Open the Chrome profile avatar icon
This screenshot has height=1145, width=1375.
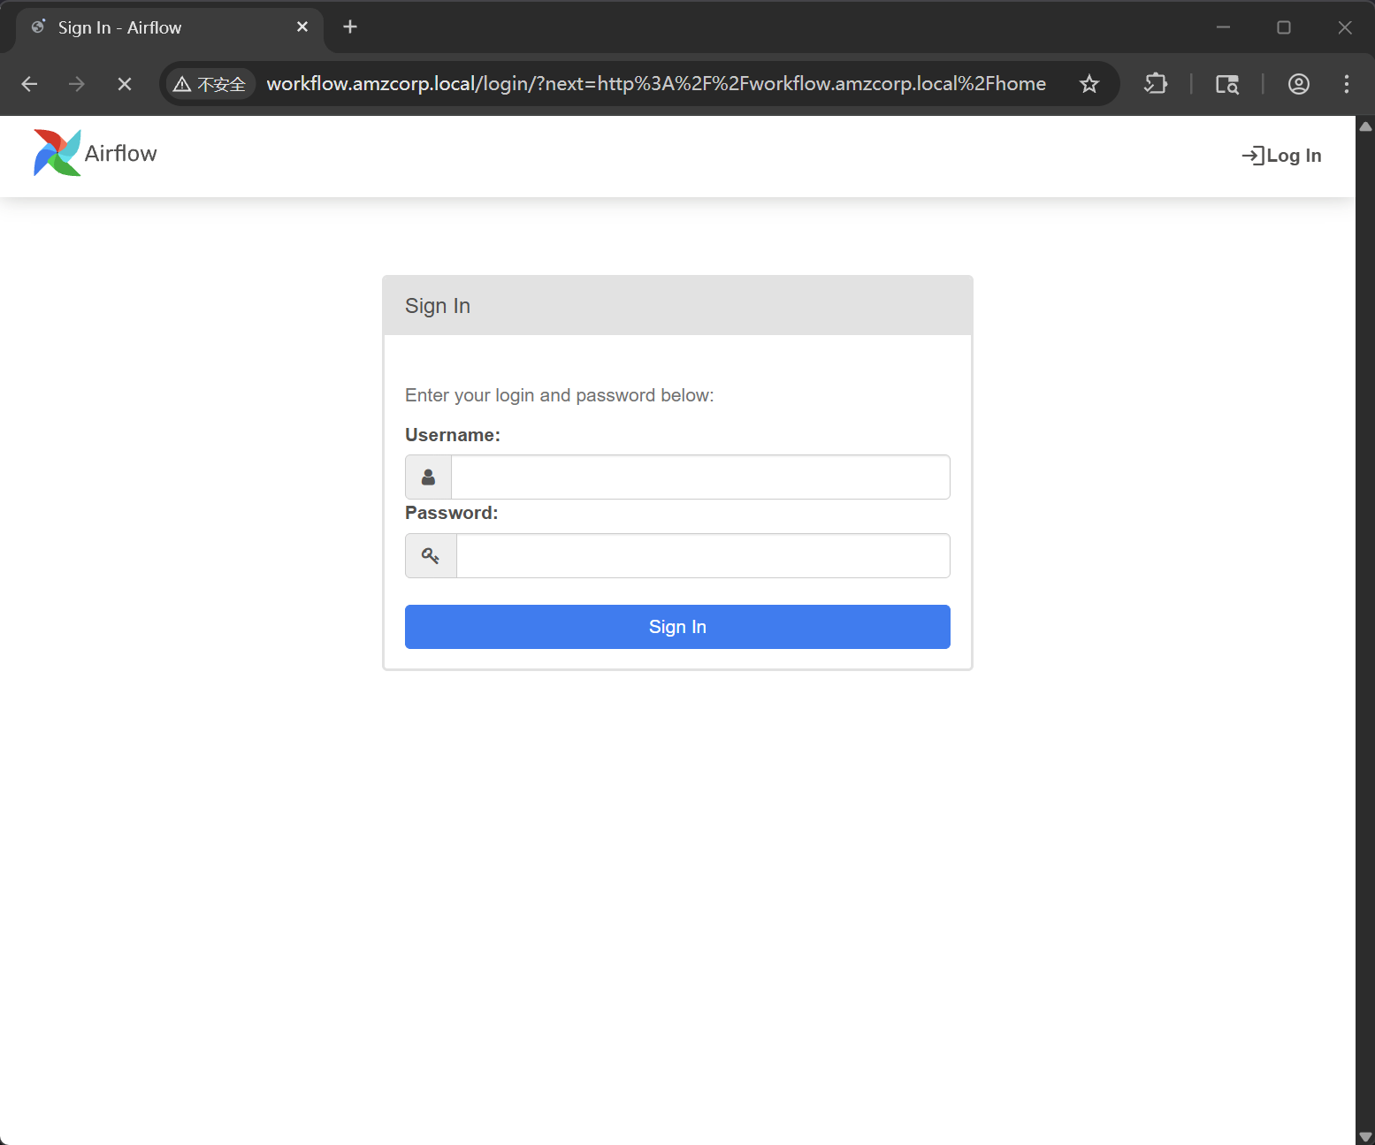[x=1298, y=84]
